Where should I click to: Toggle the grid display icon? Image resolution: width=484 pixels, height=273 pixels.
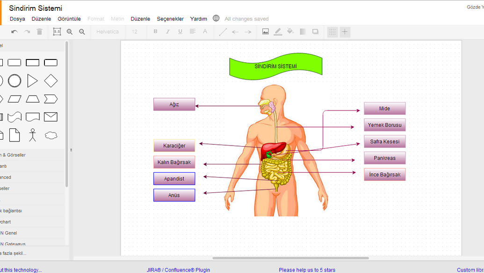click(332, 31)
